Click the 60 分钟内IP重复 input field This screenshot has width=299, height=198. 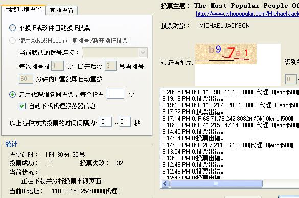tap(26, 79)
